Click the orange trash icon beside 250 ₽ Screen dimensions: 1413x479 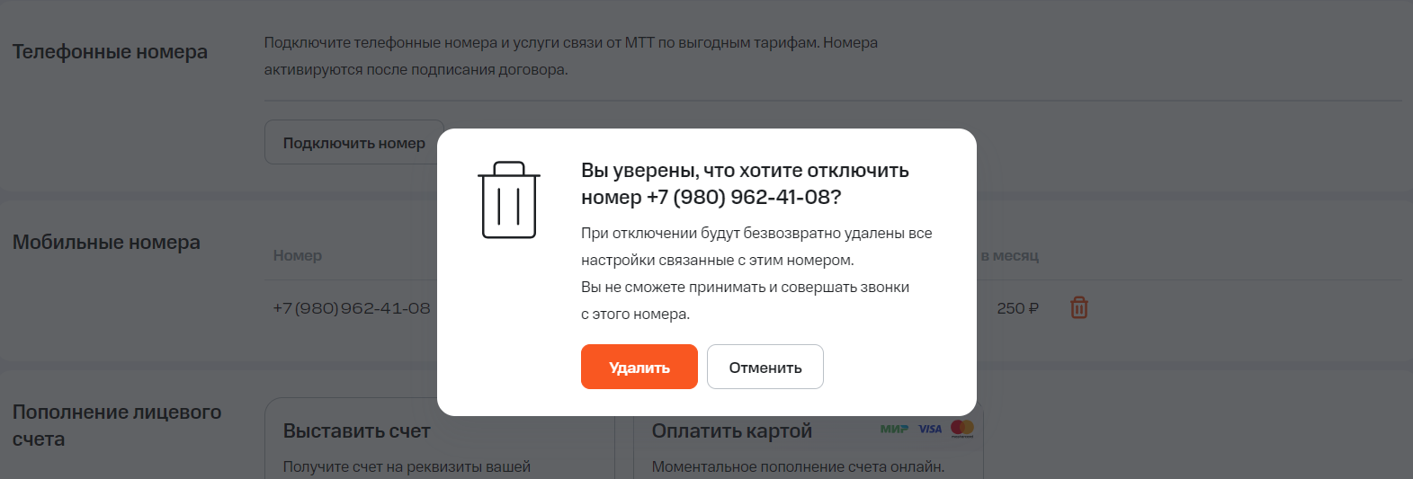pyautogui.click(x=1079, y=308)
